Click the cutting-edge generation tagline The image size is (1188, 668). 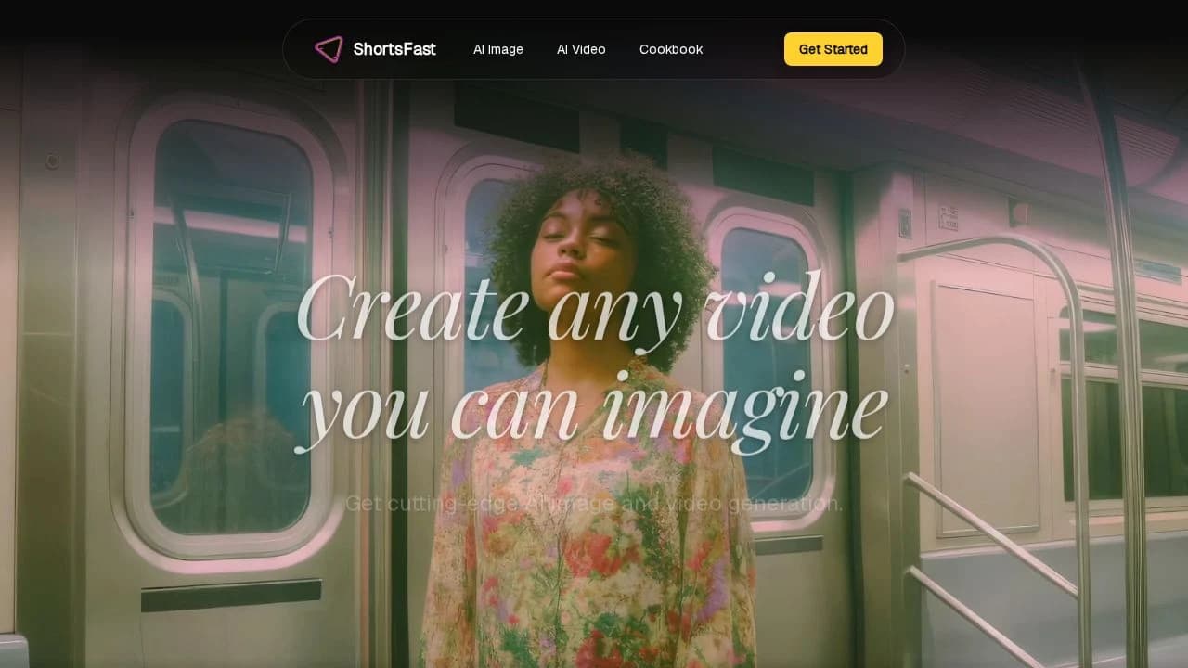[x=594, y=505]
